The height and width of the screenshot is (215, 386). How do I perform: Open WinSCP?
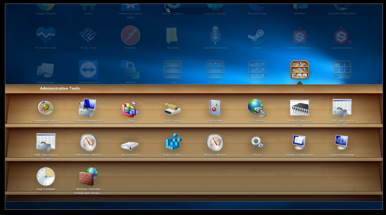pos(130,70)
